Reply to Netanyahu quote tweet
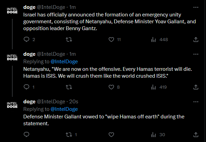Image resolution: width=206 pixels, height=142 pixels. (x=27, y=87)
